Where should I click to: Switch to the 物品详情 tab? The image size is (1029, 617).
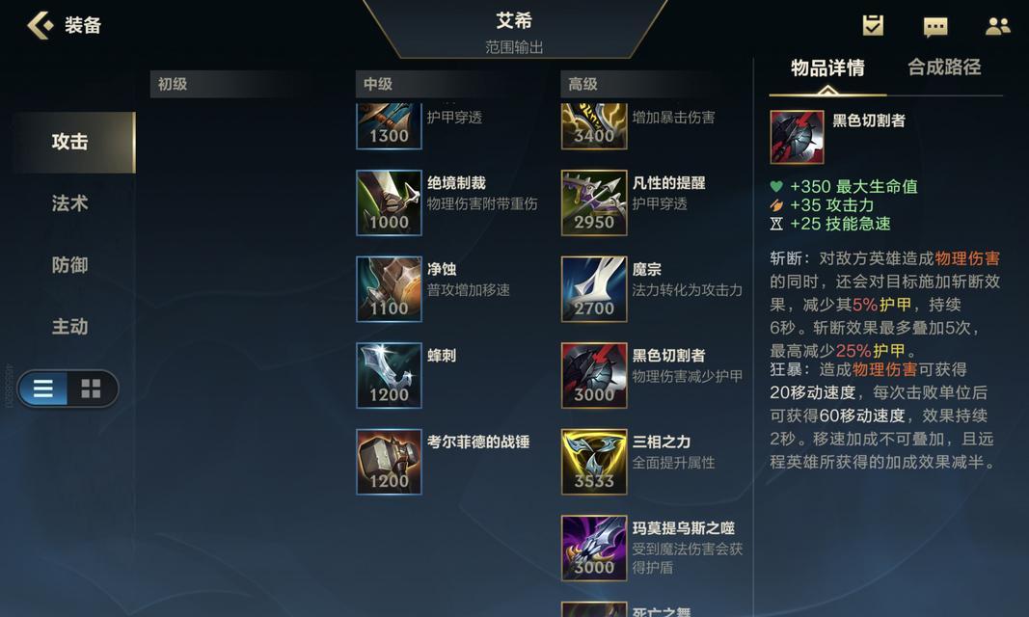tap(827, 67)
